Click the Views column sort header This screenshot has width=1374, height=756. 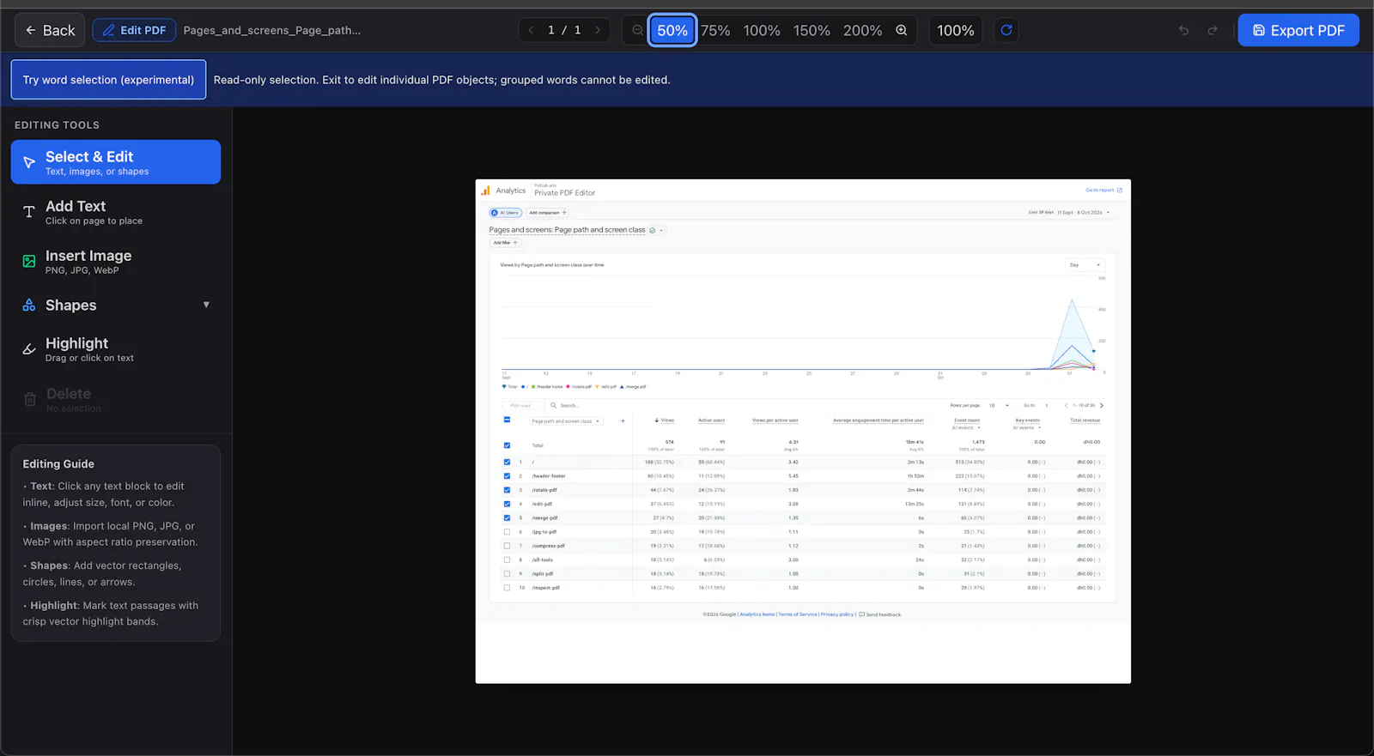[664, 420]
